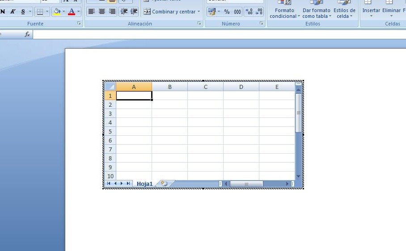Increase decimal places icon
Viewport: 406px width, 251px height.
(x=249, y=12)
